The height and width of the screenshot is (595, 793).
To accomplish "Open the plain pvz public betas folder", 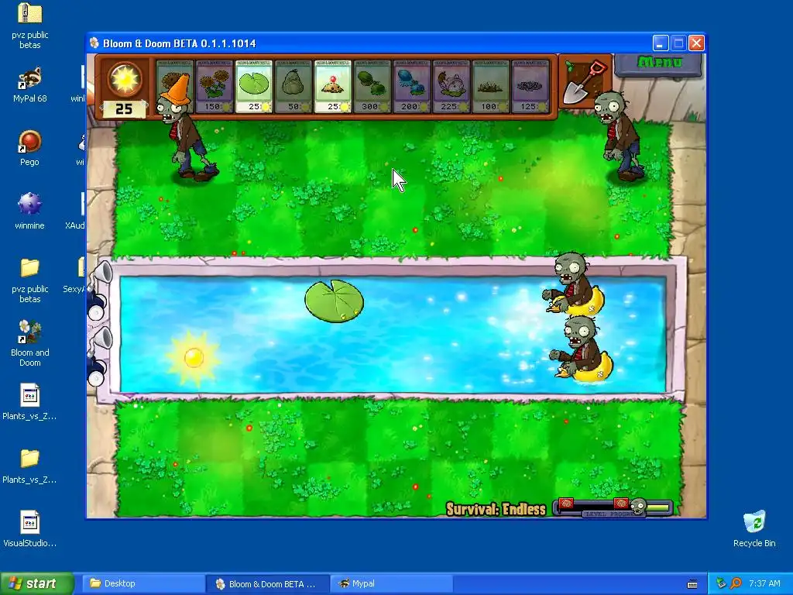I will (x=30, y=280).
